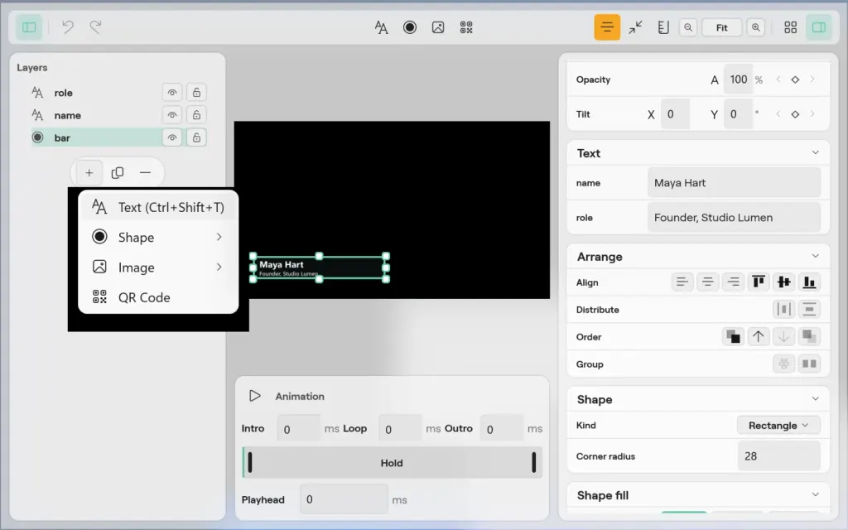Edit the role field Founder, Studio Lumen
Viewport: 848px width, 530px height.
(x=734, y=218)
